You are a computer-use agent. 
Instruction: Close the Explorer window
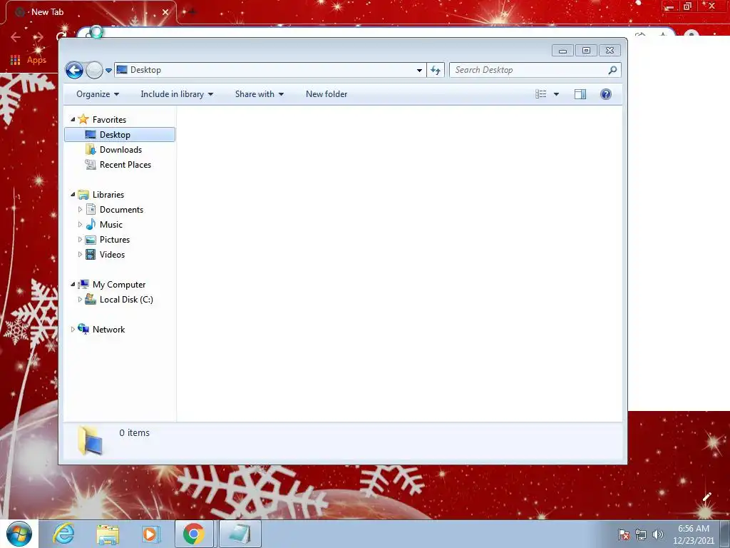tap(610, 51)
